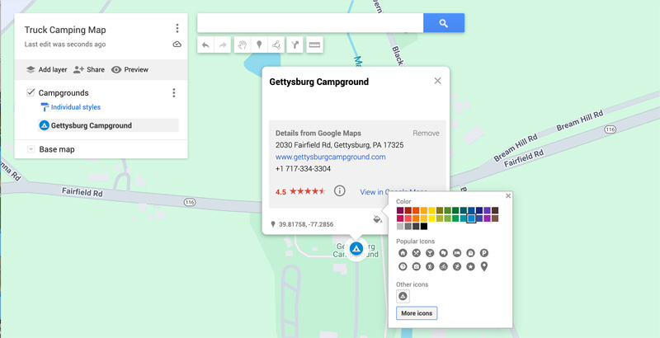660x338 pixels.
Task: Click the More icons button
Action: 417,313
